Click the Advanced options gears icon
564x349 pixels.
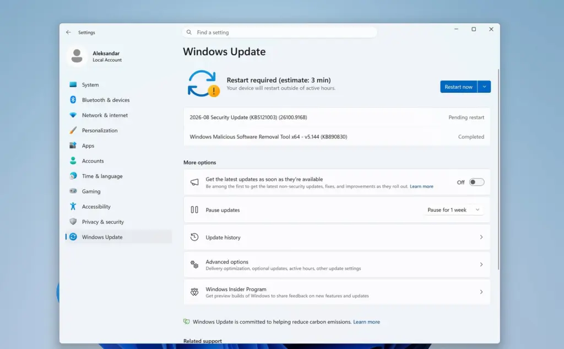click(194, 264)
